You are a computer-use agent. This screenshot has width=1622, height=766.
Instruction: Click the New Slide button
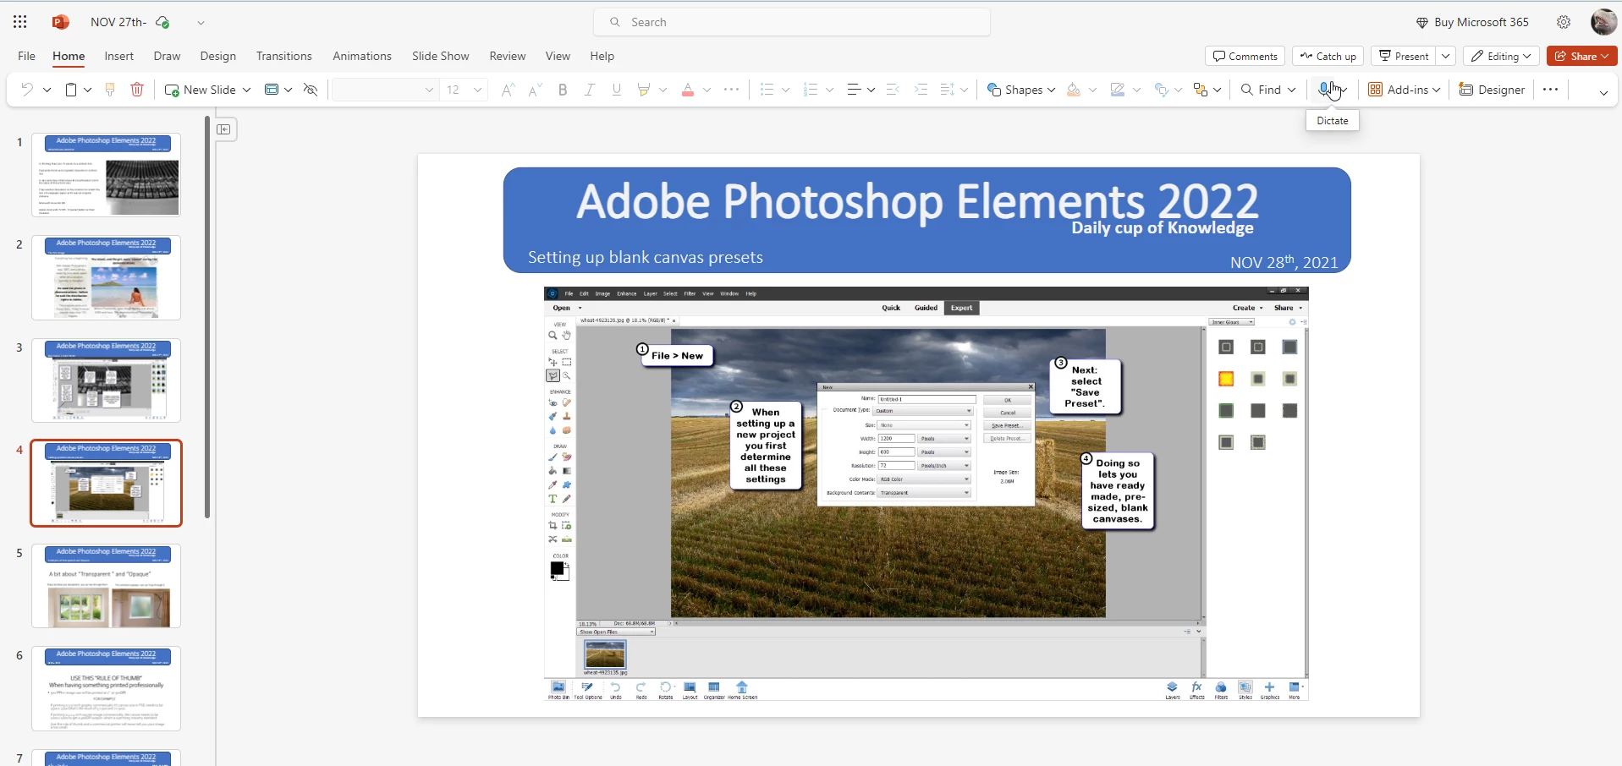click(x=201, y=90)
